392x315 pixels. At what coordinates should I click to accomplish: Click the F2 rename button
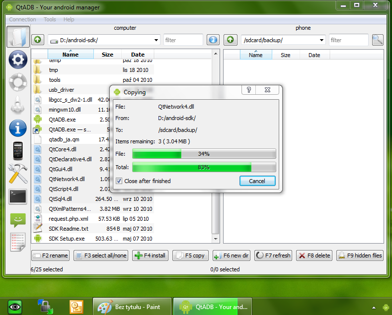click(51, 255)
